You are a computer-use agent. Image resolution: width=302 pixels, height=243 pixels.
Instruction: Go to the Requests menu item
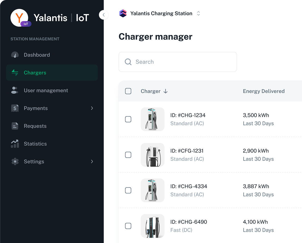pyautogui.click(x=35, y=126)
